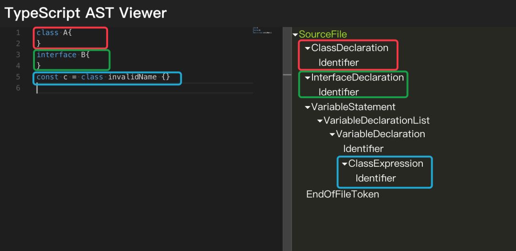Click the TypeScript AST Viewer title
Screen dimensions: 516x251
(86, 13)
